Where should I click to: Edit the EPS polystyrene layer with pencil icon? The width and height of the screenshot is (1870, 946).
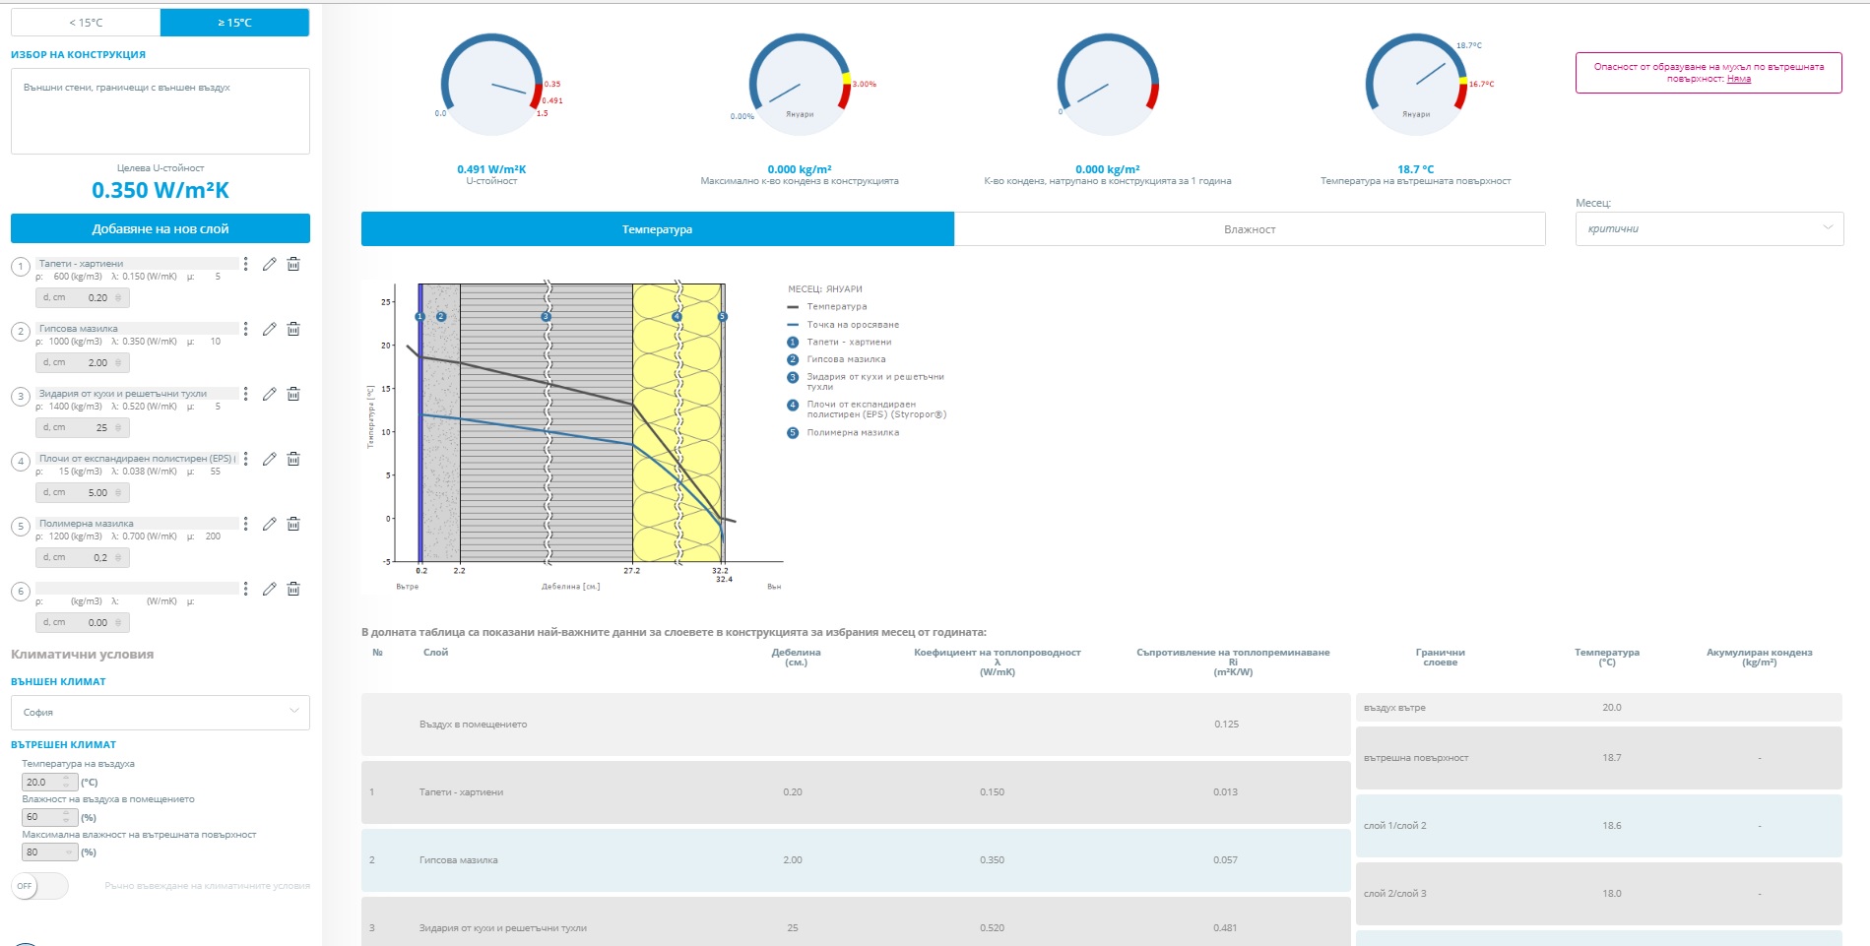pyautogui.click(x=269, y=459)
